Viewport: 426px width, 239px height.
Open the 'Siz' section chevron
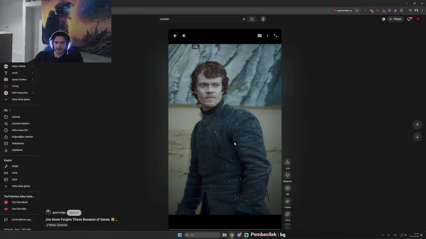[x=10, y=110]
